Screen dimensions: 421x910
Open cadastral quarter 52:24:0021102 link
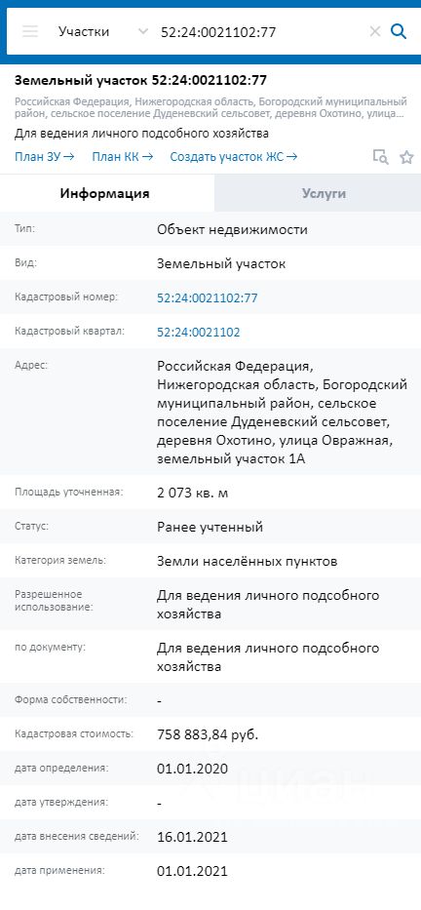pyautogui.click(x=199, y=333)
